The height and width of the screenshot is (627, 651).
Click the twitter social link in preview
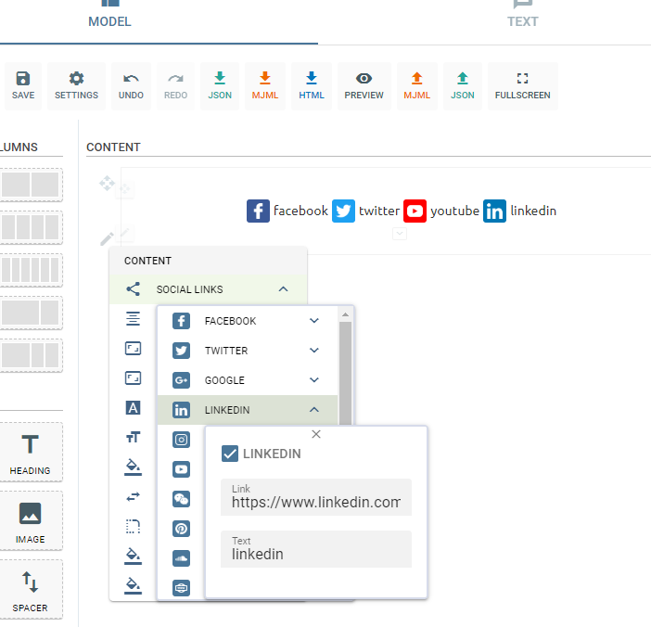pyautogui.click(x=365, y=211)
